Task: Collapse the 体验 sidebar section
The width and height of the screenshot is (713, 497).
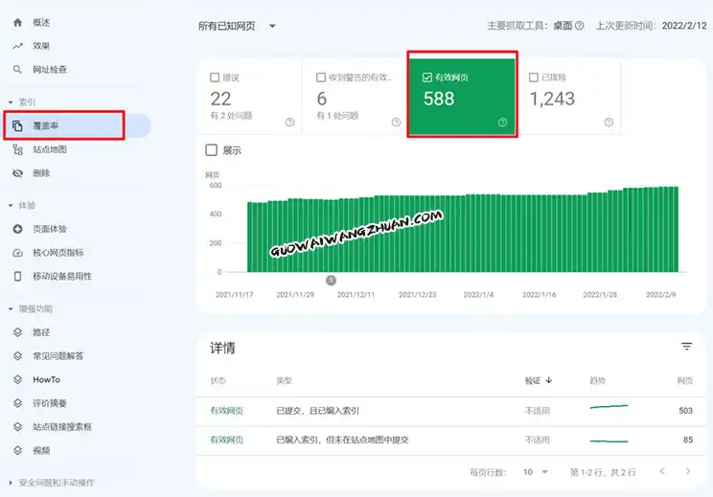Action: coord(11,205)
